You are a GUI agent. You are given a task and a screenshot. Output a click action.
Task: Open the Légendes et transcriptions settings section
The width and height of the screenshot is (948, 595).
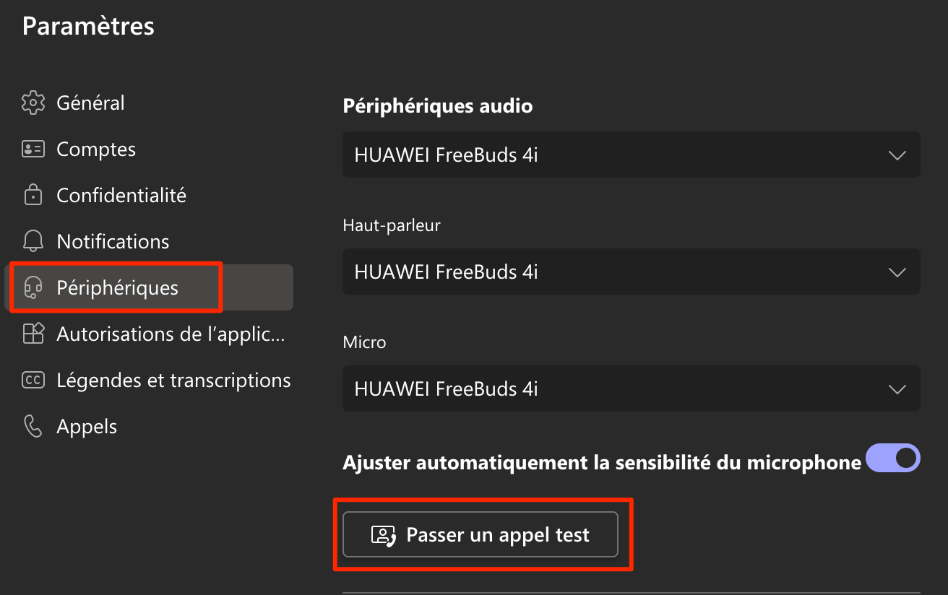click(x=173, y=380)
